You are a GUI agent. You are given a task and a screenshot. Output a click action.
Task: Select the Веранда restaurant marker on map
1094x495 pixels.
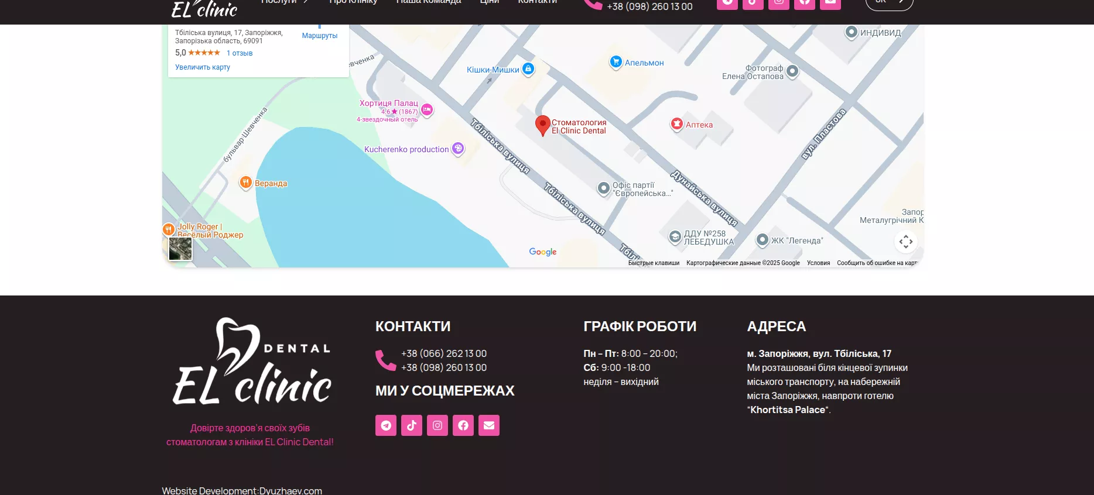tap(246, 183)
